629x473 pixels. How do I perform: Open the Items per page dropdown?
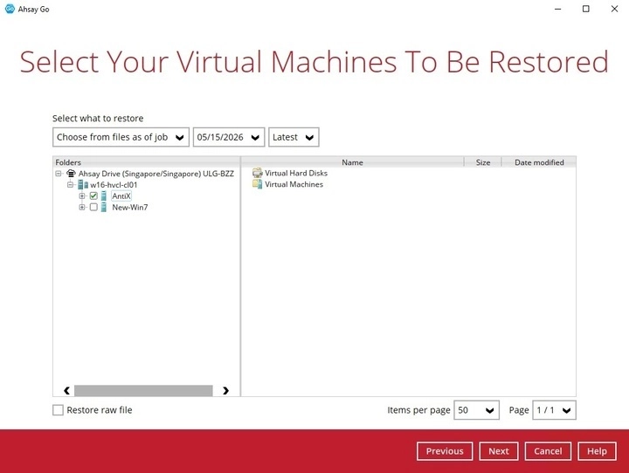pos(477,410)
